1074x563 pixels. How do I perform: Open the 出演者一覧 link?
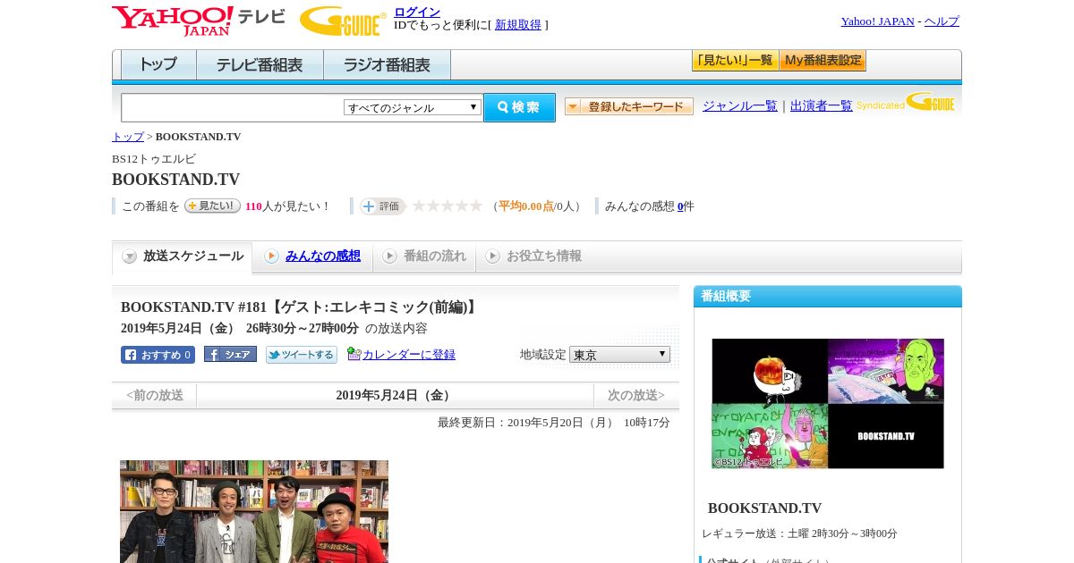(x=822, y=106)
